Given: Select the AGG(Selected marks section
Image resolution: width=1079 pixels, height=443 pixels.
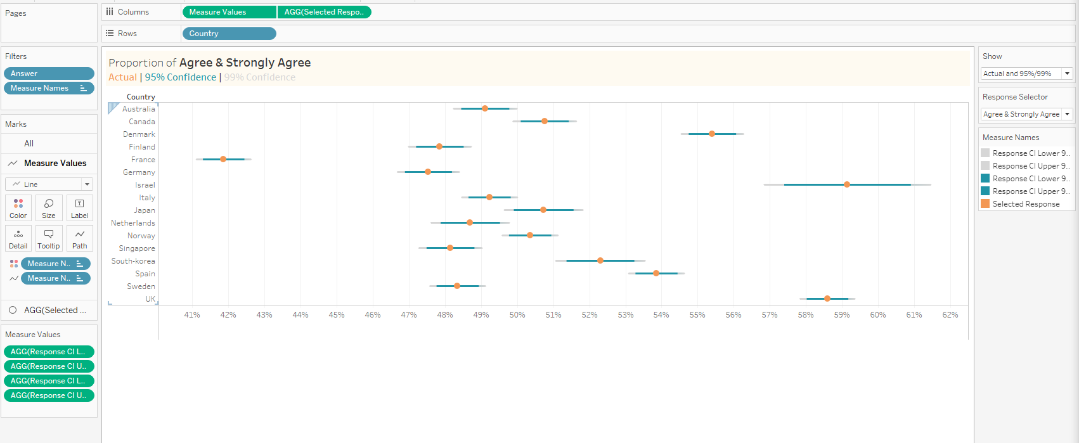Looking at the screenshot, I should coord(49,310).
